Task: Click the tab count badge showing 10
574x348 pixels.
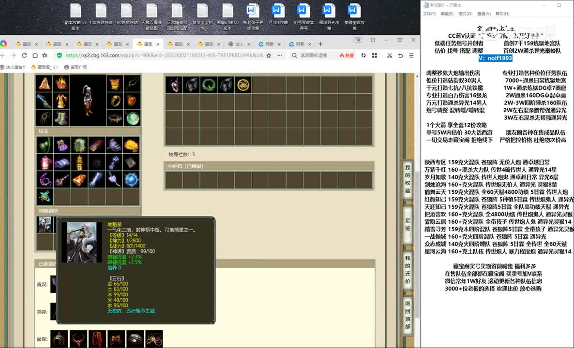Action: (358, 40)
